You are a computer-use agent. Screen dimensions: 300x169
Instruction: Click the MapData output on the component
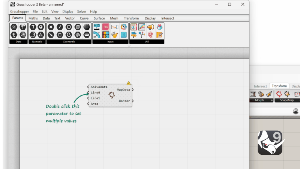click(123, 90)
